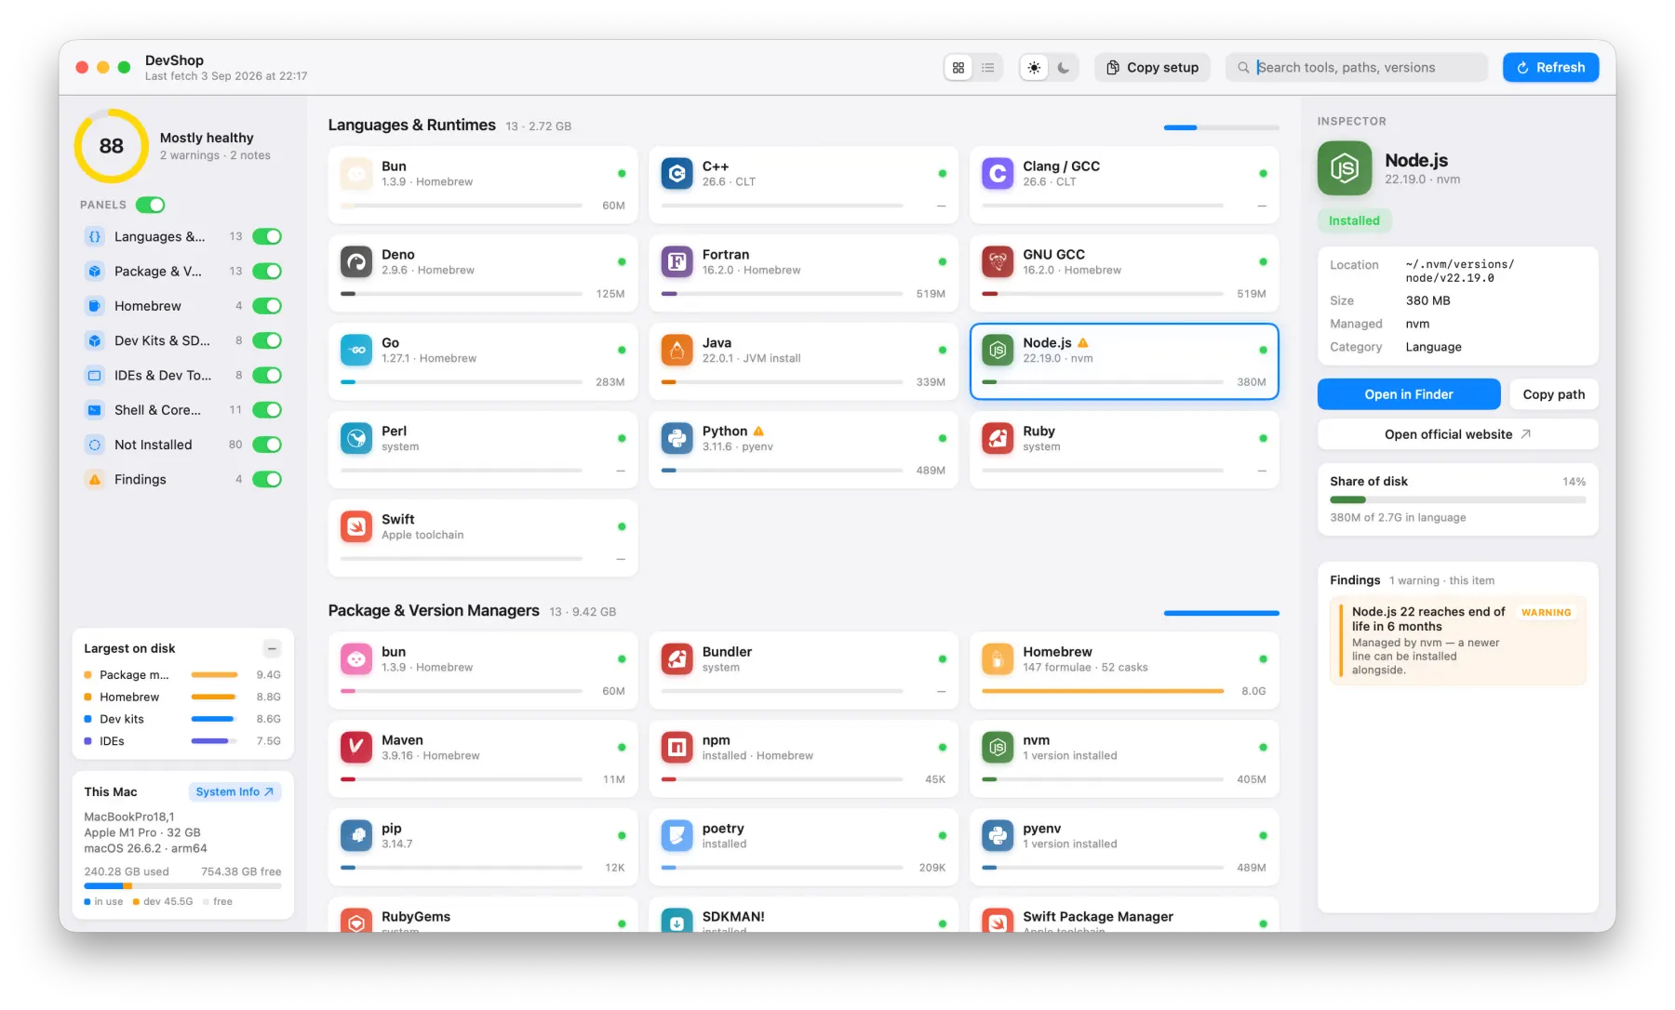This screenshot has height=1010, width=1675.
Task: Click the Homebrew package manager card icon
Action: tap(998, 658)
